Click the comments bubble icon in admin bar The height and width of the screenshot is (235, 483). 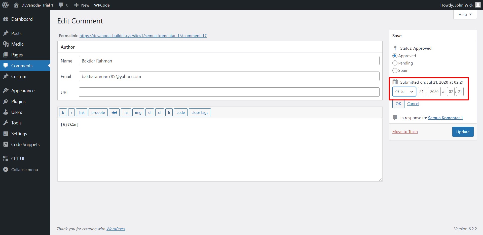click(61, 5)
